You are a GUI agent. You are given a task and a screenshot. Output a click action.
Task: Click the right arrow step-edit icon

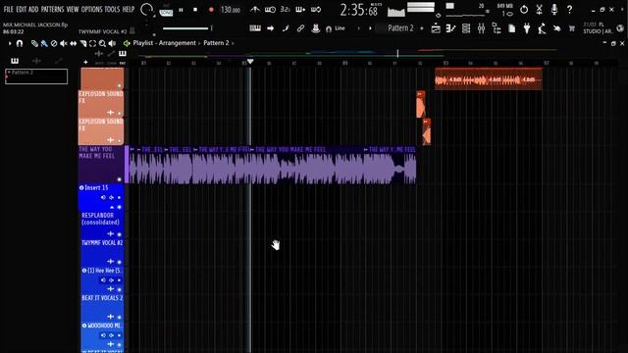pyautogui.click(x=271, y=28)
